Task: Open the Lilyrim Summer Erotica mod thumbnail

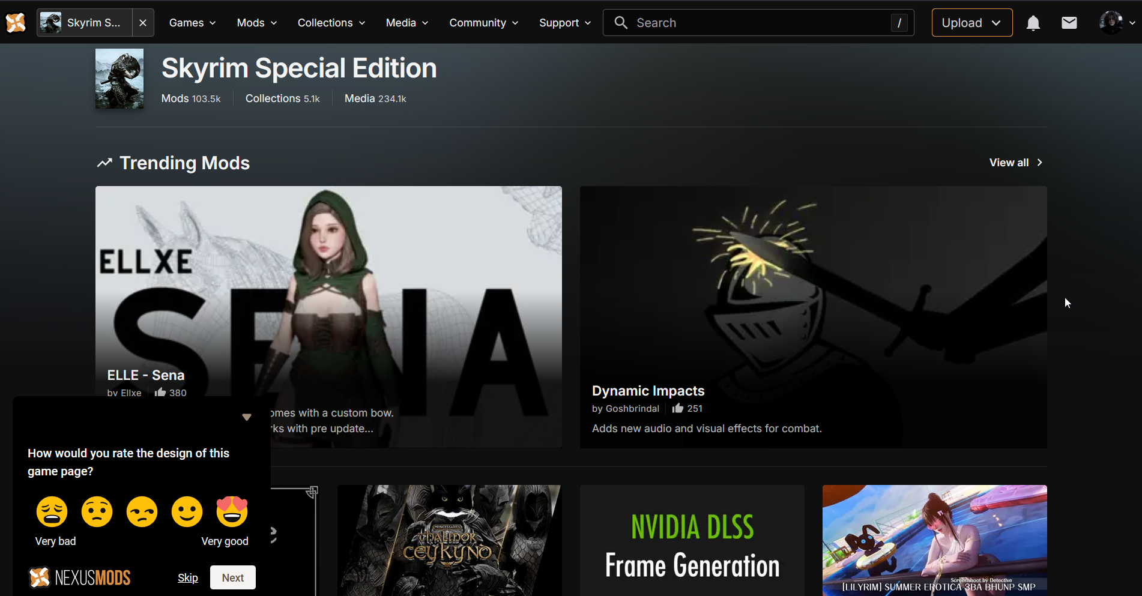Action: coord(935,540)
